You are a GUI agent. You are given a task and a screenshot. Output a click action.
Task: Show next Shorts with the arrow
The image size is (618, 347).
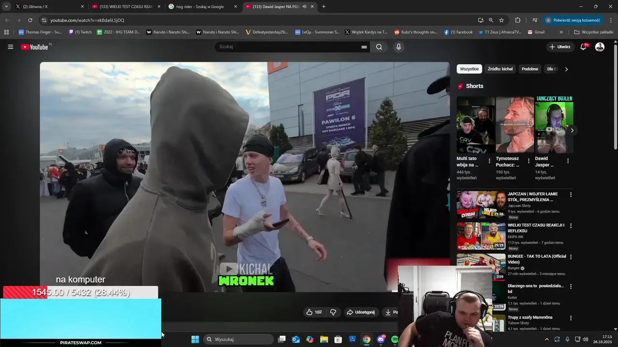pyautogui.click(x=572, y=130)
